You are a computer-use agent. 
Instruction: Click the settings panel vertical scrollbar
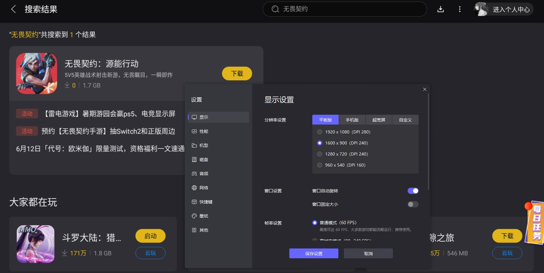pos(428,141)
